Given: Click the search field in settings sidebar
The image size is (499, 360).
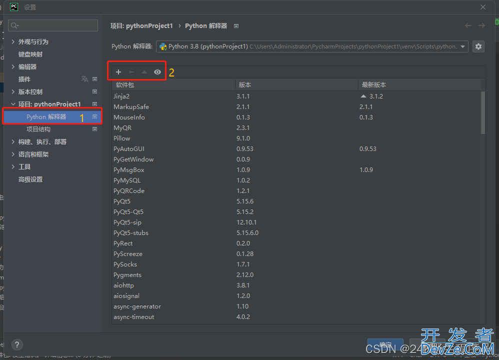Looking at the screenshot, I should [53, 25].
